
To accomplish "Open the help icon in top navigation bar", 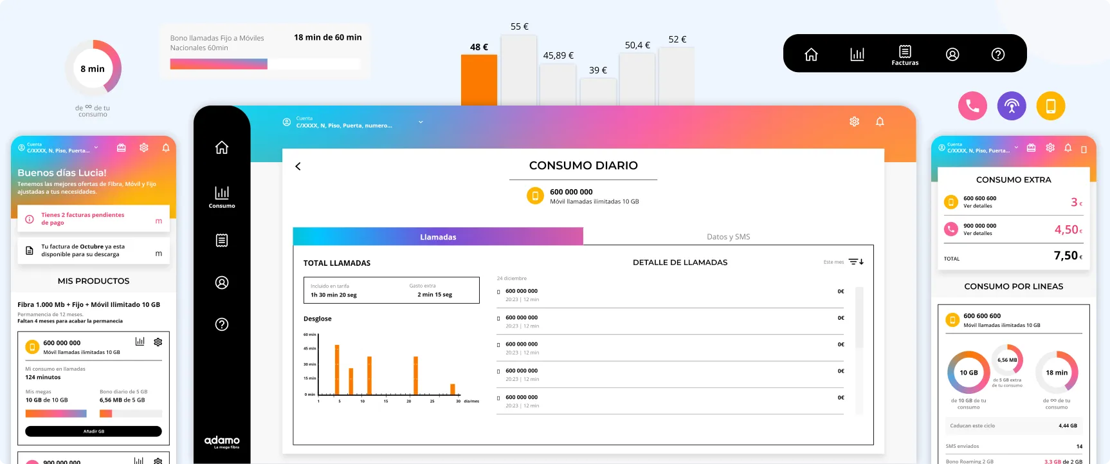I will pos(998,55).
